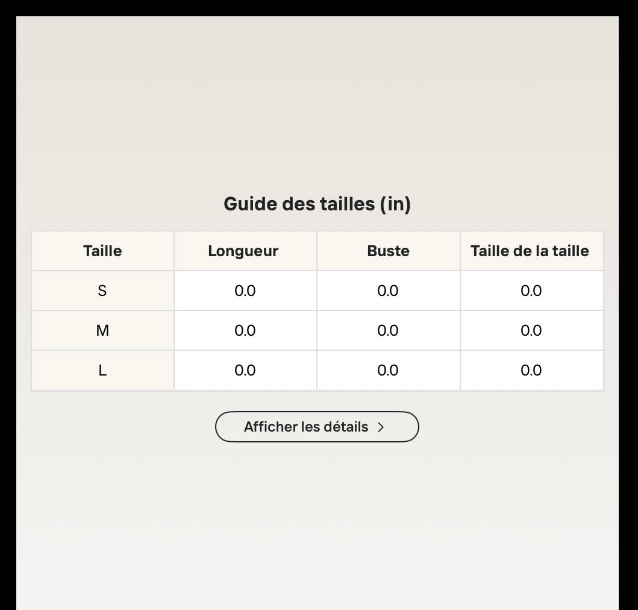The height and width of the screenshot is (610, 638).
Task: Click Longueur value for size S
Action: (x=245, y=291)
